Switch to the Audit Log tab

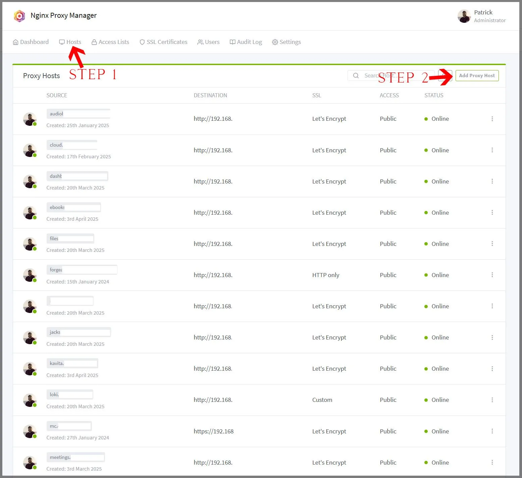(246, 42)
